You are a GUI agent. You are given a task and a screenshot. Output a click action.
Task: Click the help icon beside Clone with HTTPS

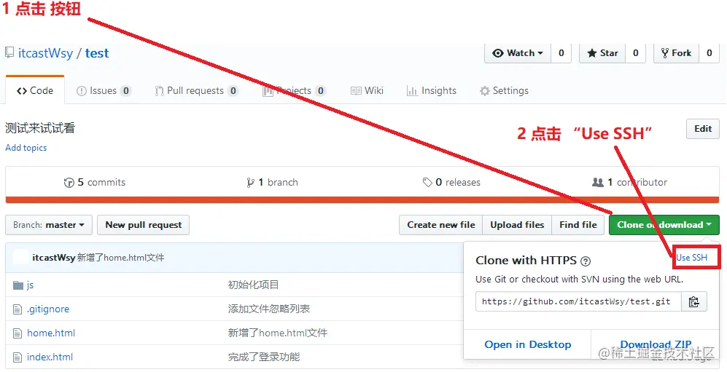tap(586, 261)
